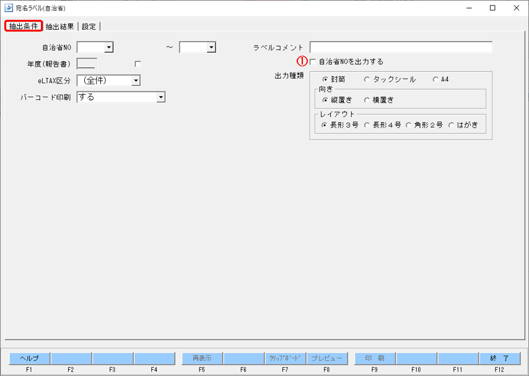Image resolution: width=529 pixels, height=376 pixels.
Task: Enable 自治省NOを出力する checkbox
Action: click(313, 62)
